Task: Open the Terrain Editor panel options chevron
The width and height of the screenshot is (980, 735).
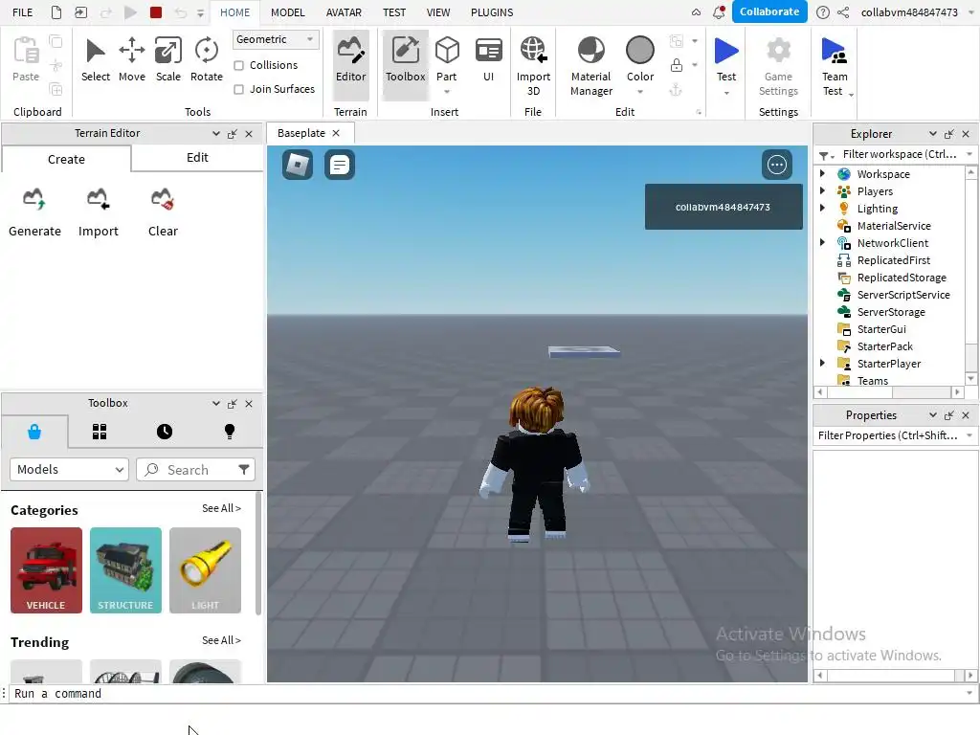Action: pos(215,134)
